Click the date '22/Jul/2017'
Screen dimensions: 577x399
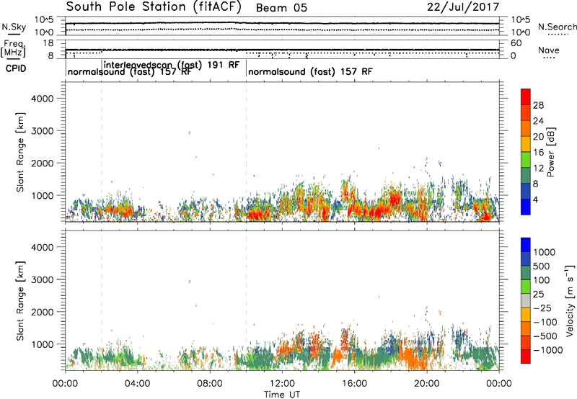pyautogui.click(x=463, y=7)
